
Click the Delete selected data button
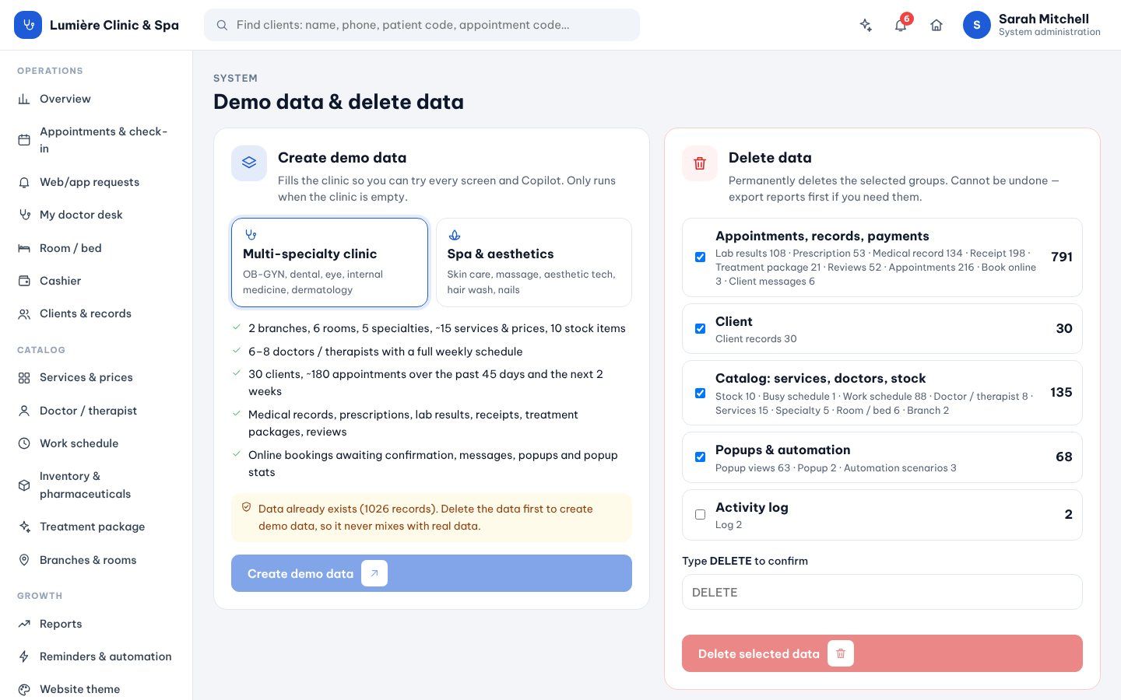[882, 653]
